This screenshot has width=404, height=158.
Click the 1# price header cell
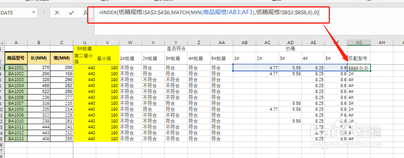click(244, 58)
